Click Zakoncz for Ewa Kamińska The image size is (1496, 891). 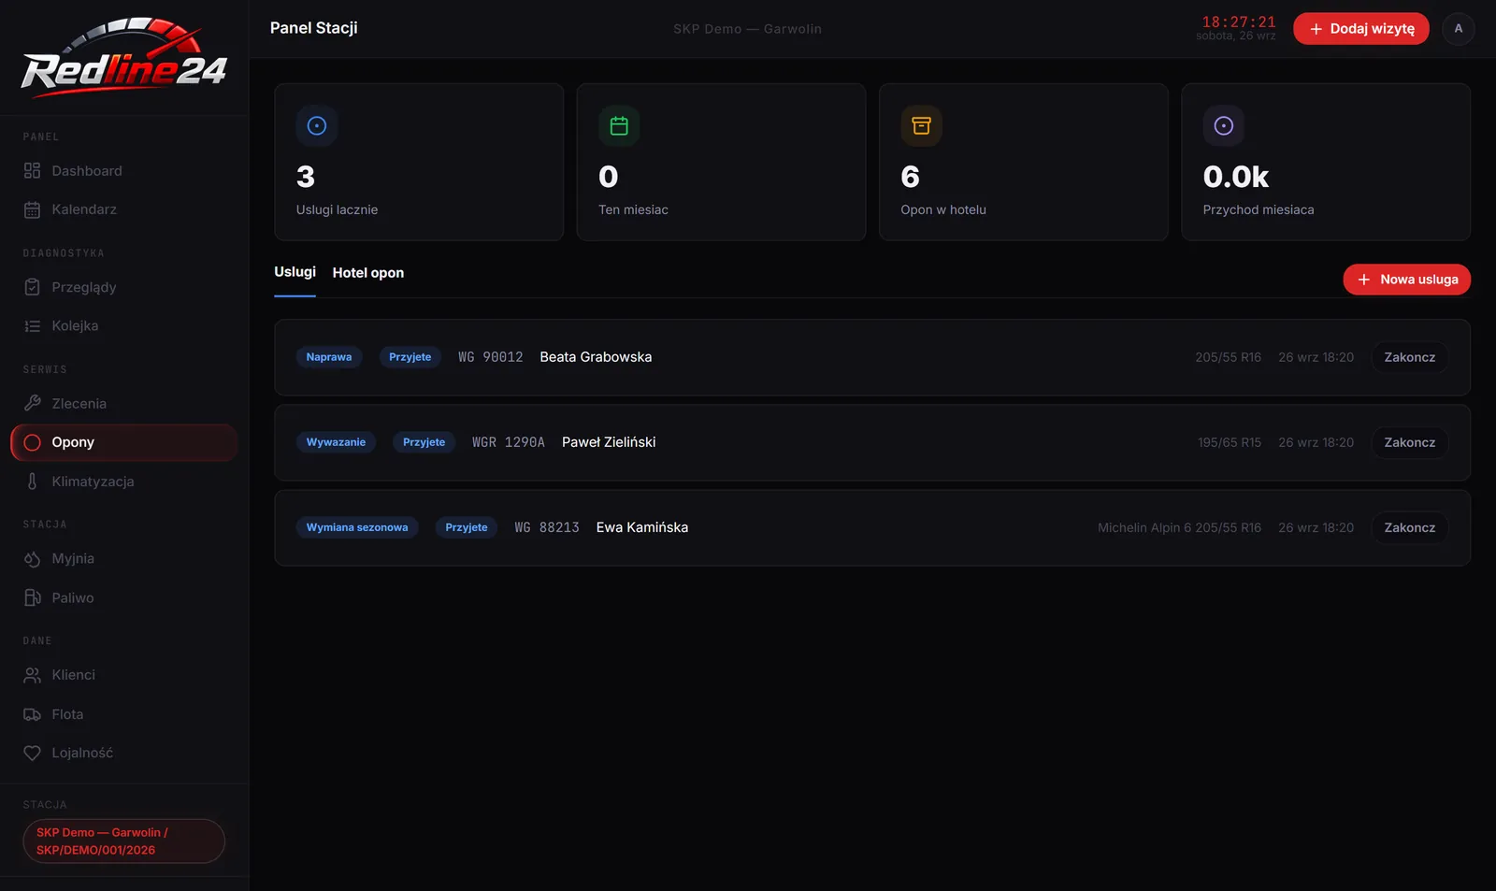(1409, 527)
